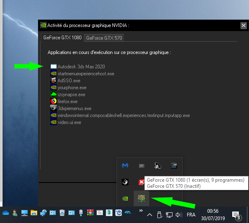Click the red X tray icon
Screen dimensions: 249x223
(141, 182)
